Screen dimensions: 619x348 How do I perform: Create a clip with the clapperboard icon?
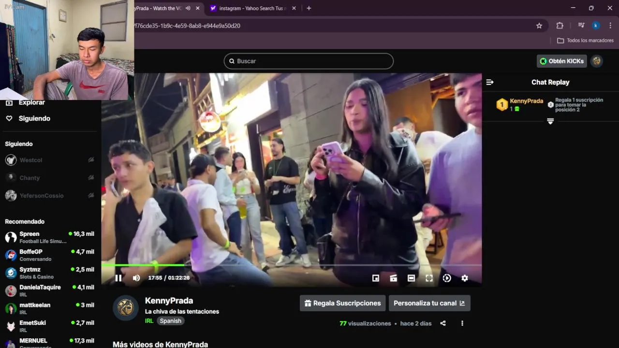[x=393, y=278]
